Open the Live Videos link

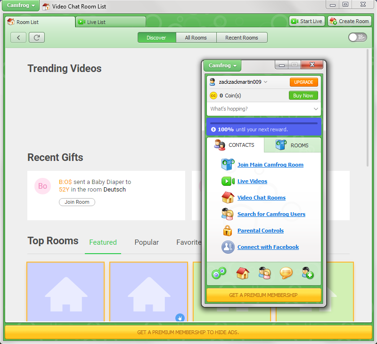pyautogui.click(x=252, y=181)
